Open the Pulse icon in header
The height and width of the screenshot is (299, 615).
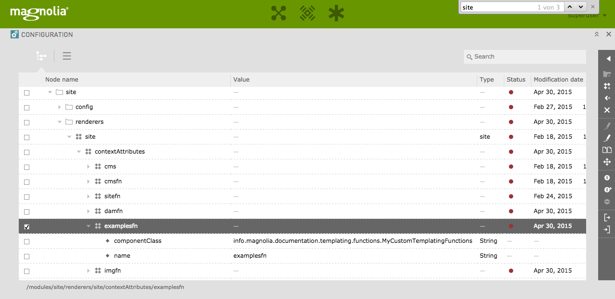click(x=307, y=13)
